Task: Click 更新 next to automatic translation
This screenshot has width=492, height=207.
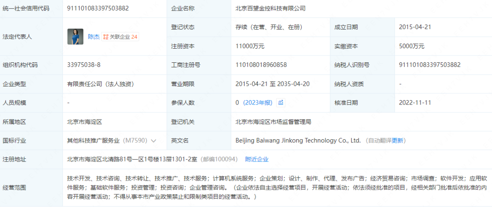Action: click(397, 141)
